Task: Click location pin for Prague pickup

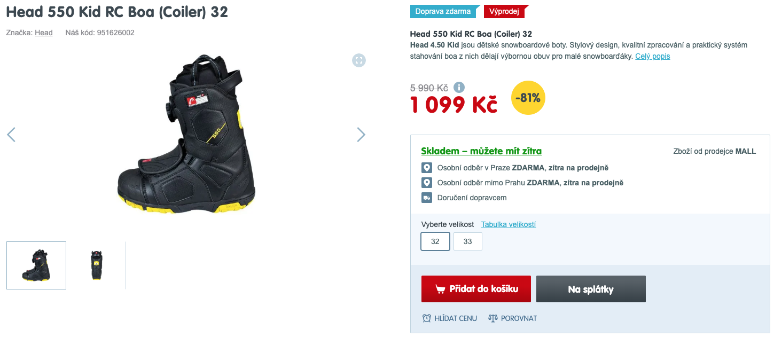Action: (x=426, y=168)
